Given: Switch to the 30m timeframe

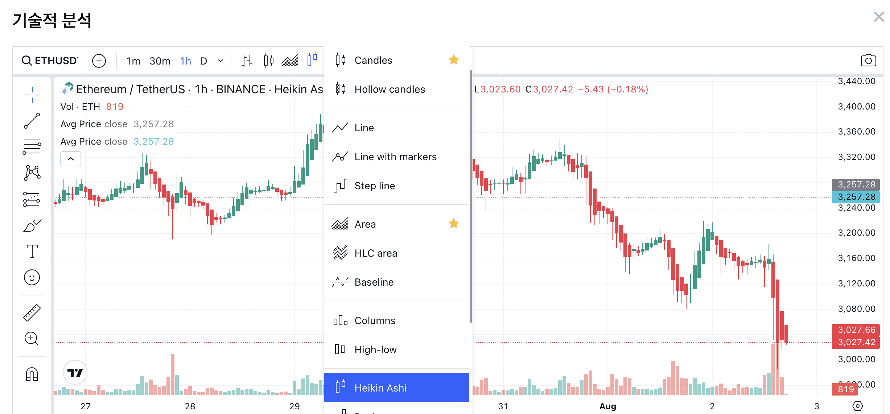Looking at the screenshot, I should pyautogui.click(x=160, y=61).
